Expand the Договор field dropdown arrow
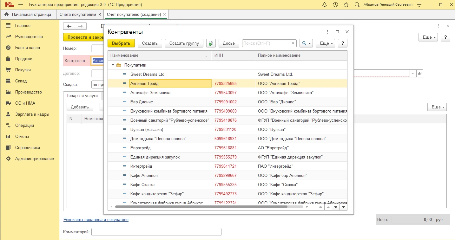Image resolution: width=455 pixels, height=240 pixels. 413,74
